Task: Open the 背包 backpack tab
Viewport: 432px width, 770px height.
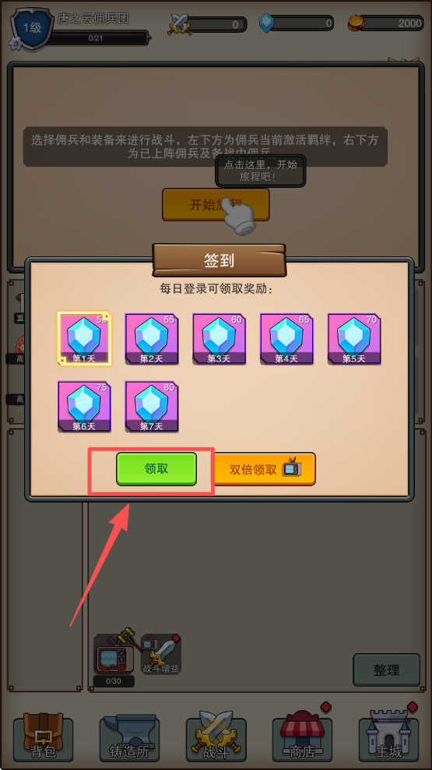Action: (x=43, y=736)
